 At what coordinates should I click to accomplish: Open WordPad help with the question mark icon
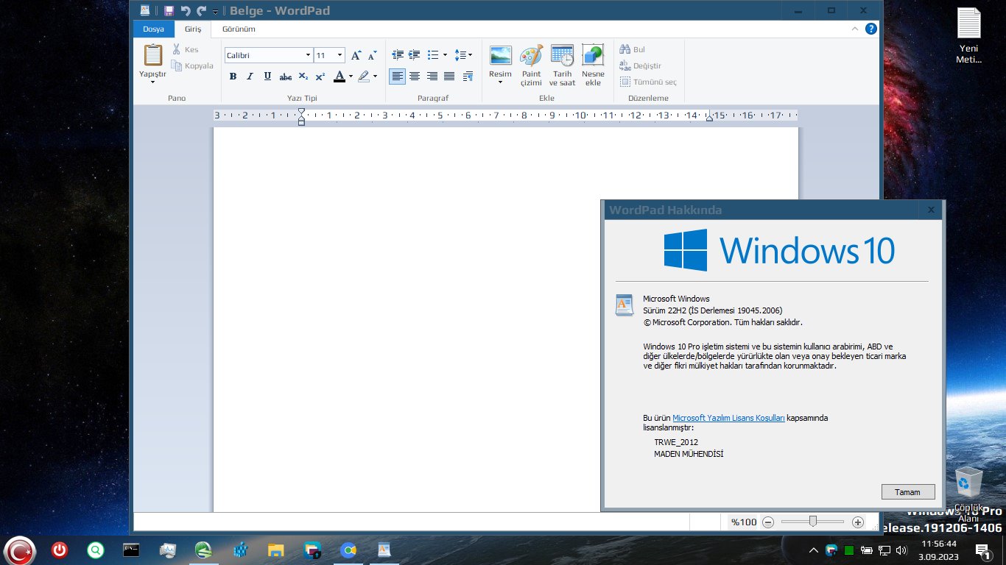[870, 29]
